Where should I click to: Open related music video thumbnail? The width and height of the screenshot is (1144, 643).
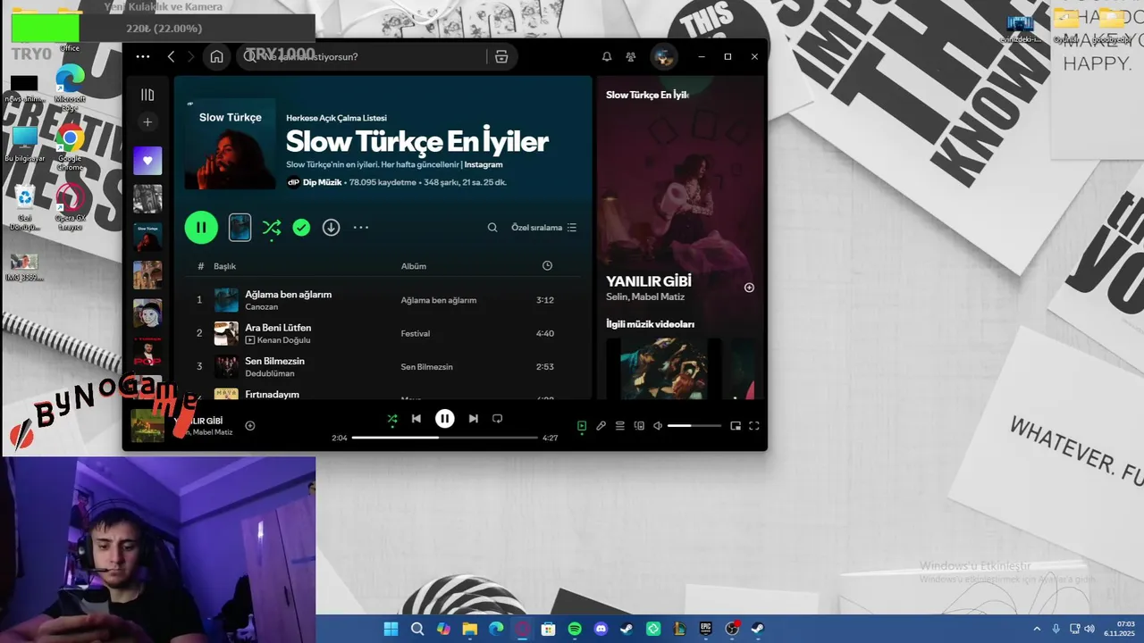pos(663,368)
